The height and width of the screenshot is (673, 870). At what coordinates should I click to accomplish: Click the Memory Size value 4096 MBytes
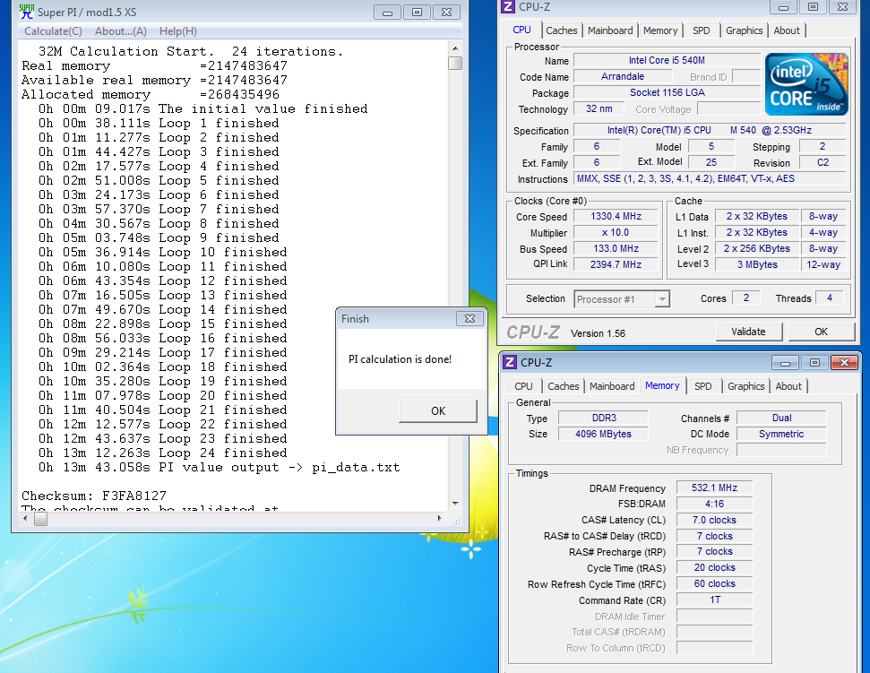(603, 434)
